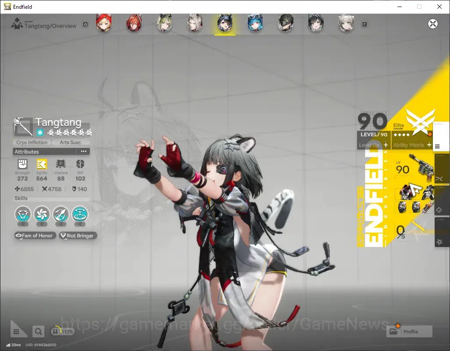Select the potential side tab with star icon
The image size is (450, 351).
click(x=442, y=232)
